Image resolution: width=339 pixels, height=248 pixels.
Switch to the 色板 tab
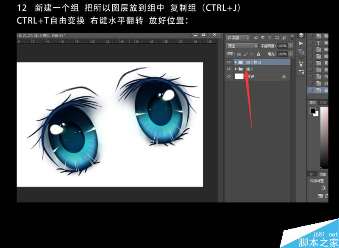pos(323,103)
